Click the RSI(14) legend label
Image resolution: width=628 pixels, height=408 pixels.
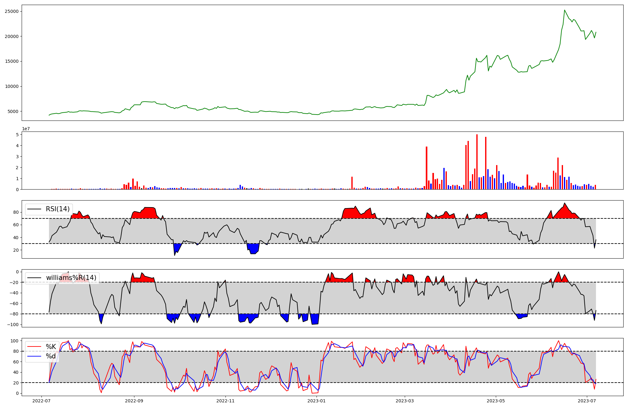(57, 209)
